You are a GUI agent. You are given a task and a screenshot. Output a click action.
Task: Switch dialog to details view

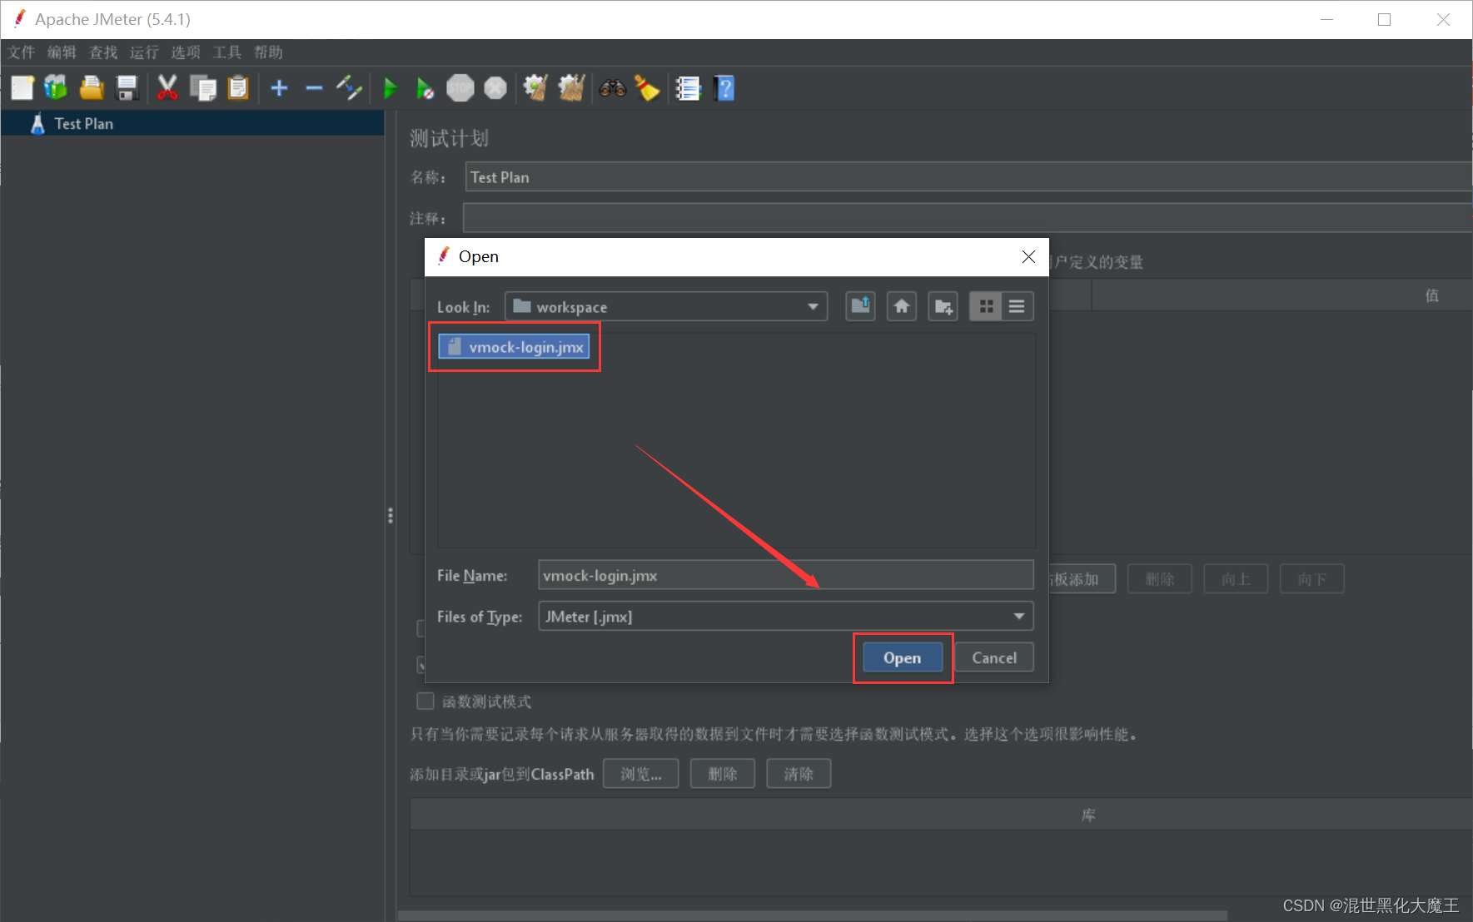[x=1018, y=306]
